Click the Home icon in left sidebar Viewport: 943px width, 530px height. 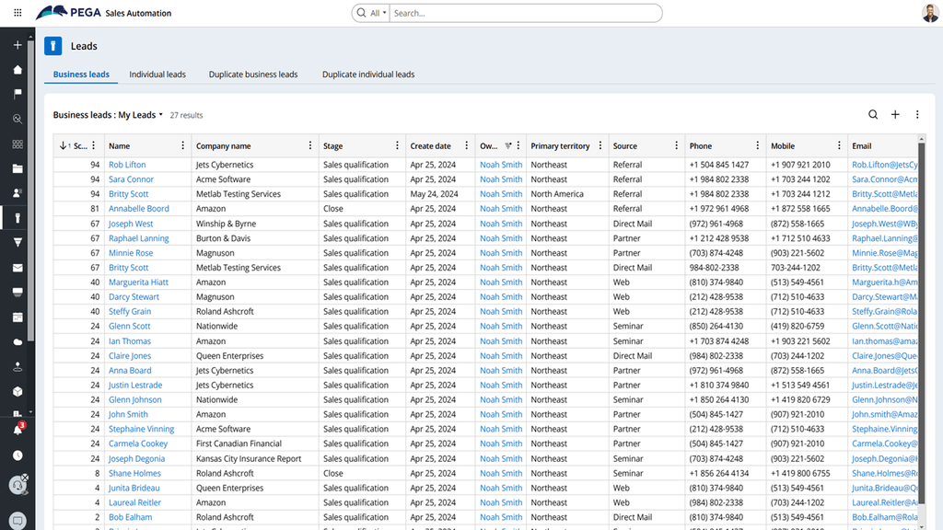coord(17,70)
